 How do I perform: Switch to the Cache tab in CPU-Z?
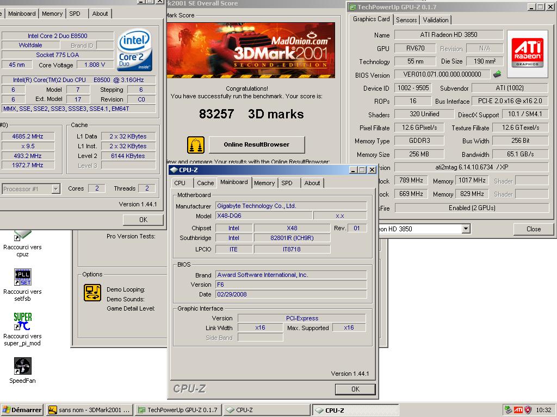pyautogui.click(x=205, y=183)
